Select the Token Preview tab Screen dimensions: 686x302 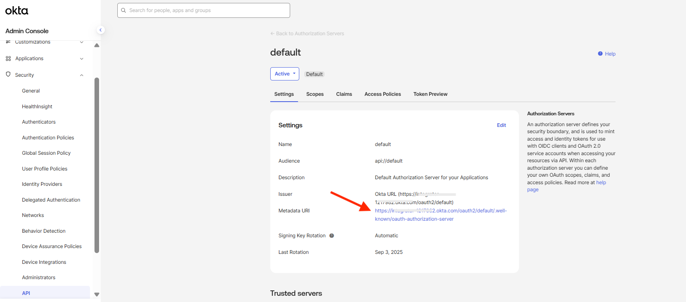coord(430,94)
